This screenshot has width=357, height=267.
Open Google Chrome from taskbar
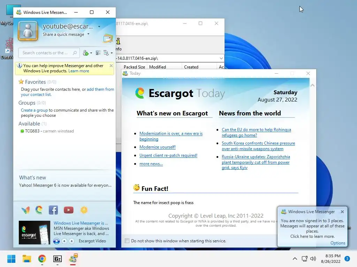tap(42, 259)
